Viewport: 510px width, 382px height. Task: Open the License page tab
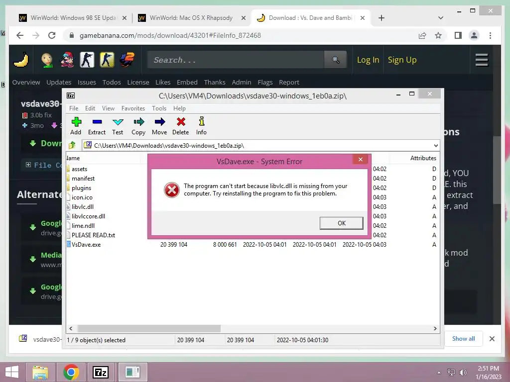[x=138, y=82]
